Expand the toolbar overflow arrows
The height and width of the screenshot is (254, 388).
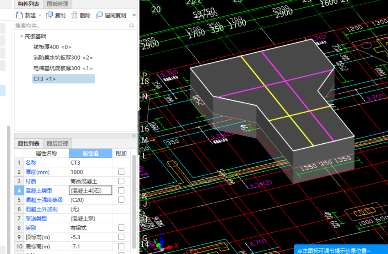coord(134,15)
